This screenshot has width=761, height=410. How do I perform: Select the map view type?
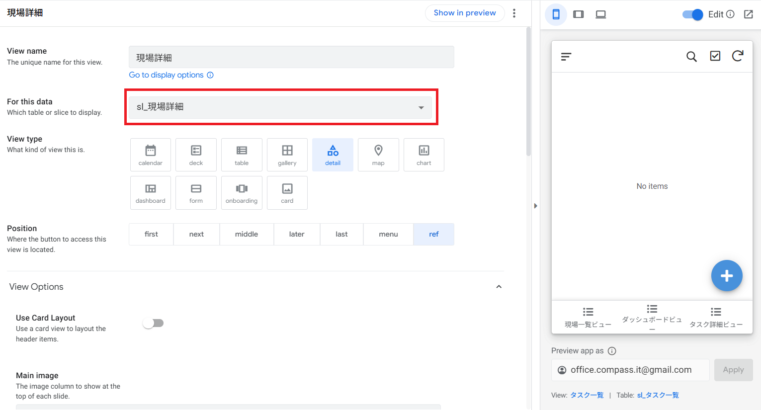coord(378,155)
